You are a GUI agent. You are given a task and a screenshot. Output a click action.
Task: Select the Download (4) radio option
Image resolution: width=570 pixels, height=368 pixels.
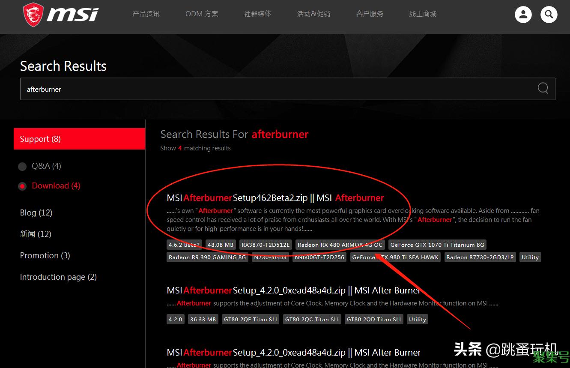49,186
